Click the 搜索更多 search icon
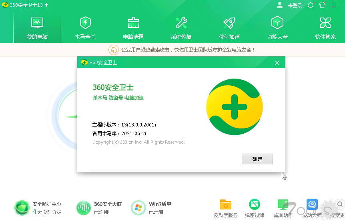This screenshot has width=345, height=223. click(x=340, y=204)
